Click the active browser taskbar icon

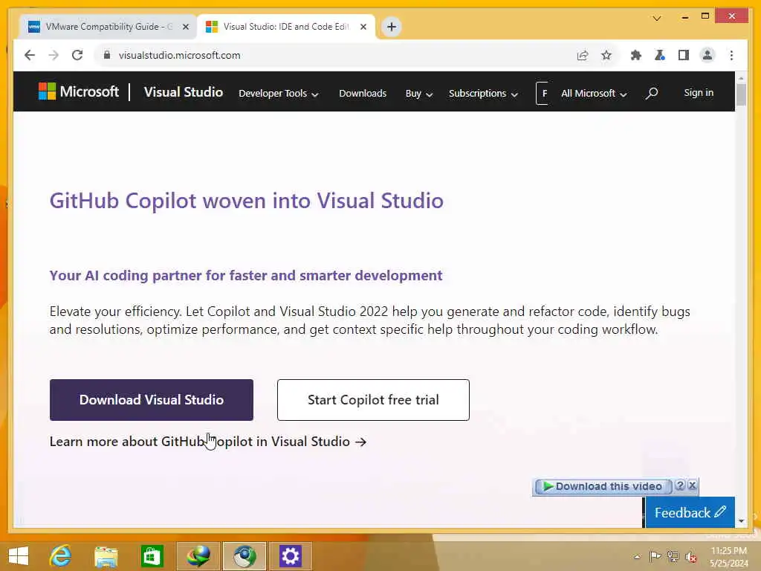[245, 556]
